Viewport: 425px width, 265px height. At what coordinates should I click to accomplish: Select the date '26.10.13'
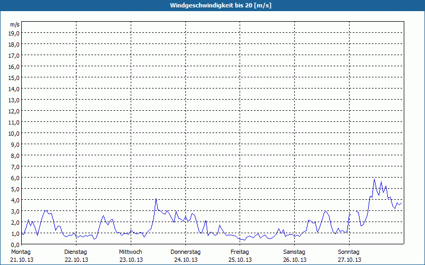click(x=295, y=260)
